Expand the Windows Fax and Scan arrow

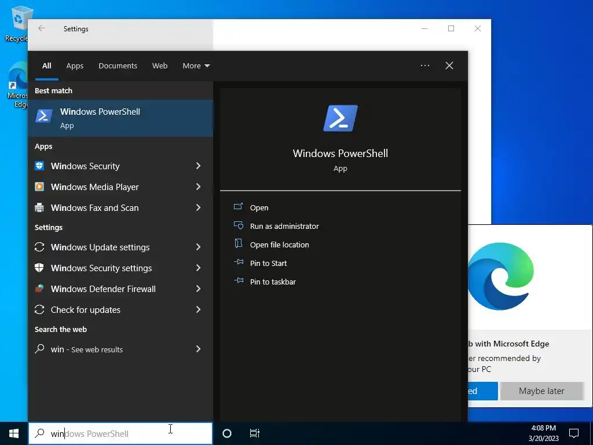tap(198, 207)
